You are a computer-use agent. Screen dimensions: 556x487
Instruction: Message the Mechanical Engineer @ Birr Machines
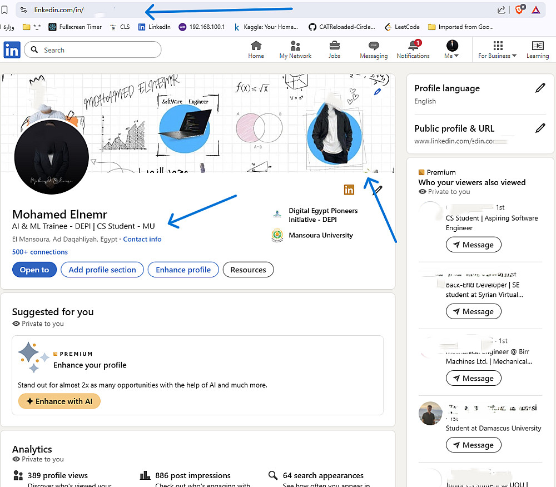[473, 378]
